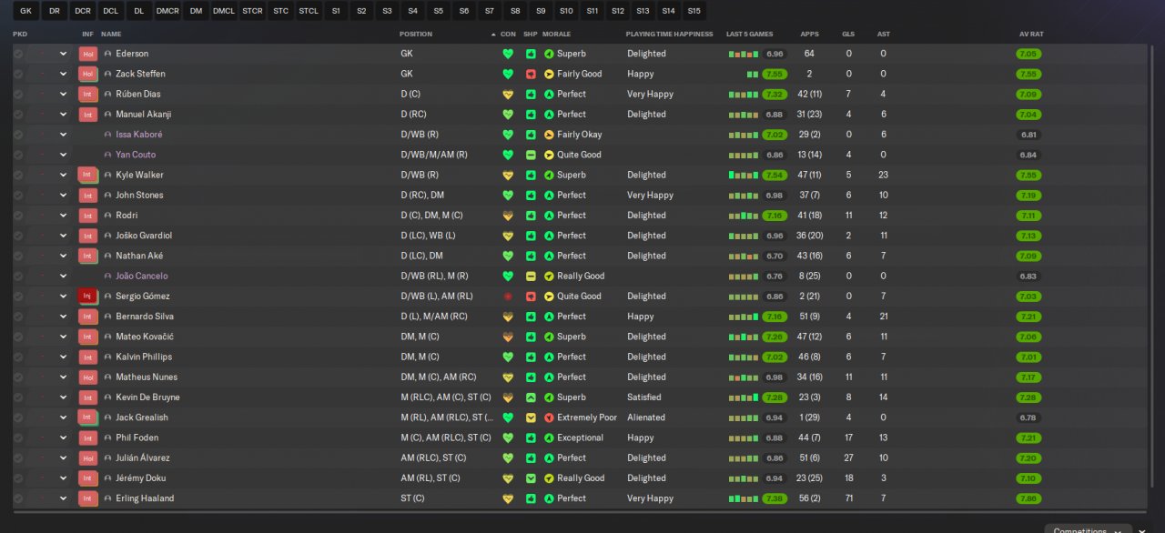1165x533 pixels.
Task: Click the player icon next to Rodri
Action: tap(108, 216)
